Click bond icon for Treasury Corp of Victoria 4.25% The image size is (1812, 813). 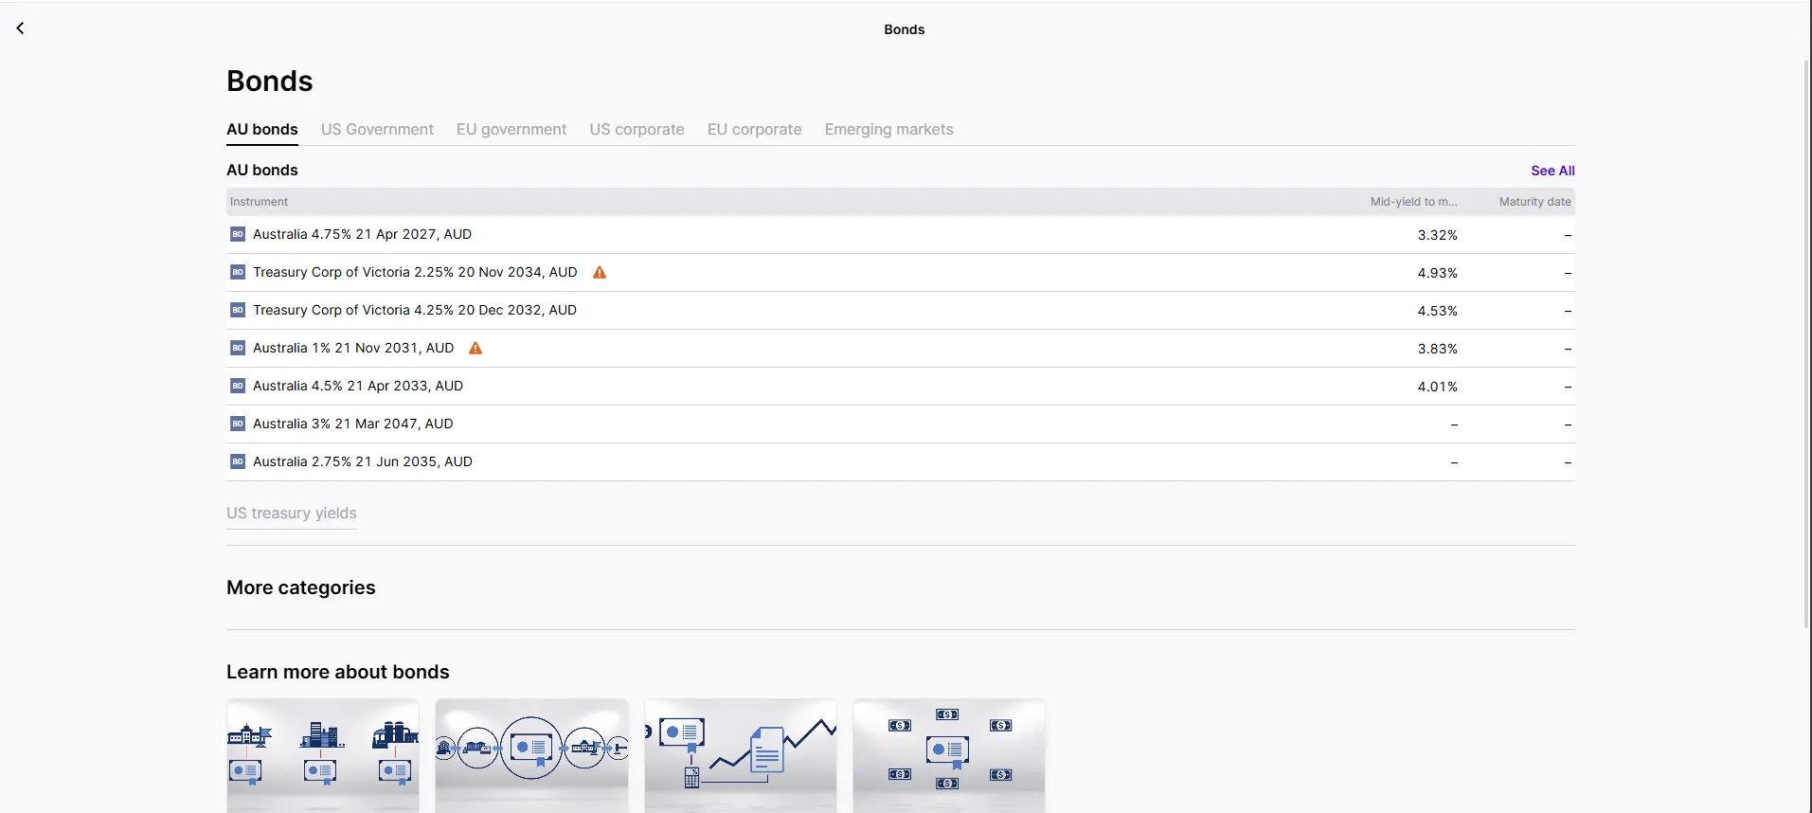238,310
